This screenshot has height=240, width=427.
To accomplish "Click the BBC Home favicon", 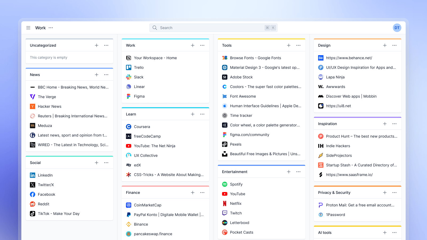I will pos(33,87).
